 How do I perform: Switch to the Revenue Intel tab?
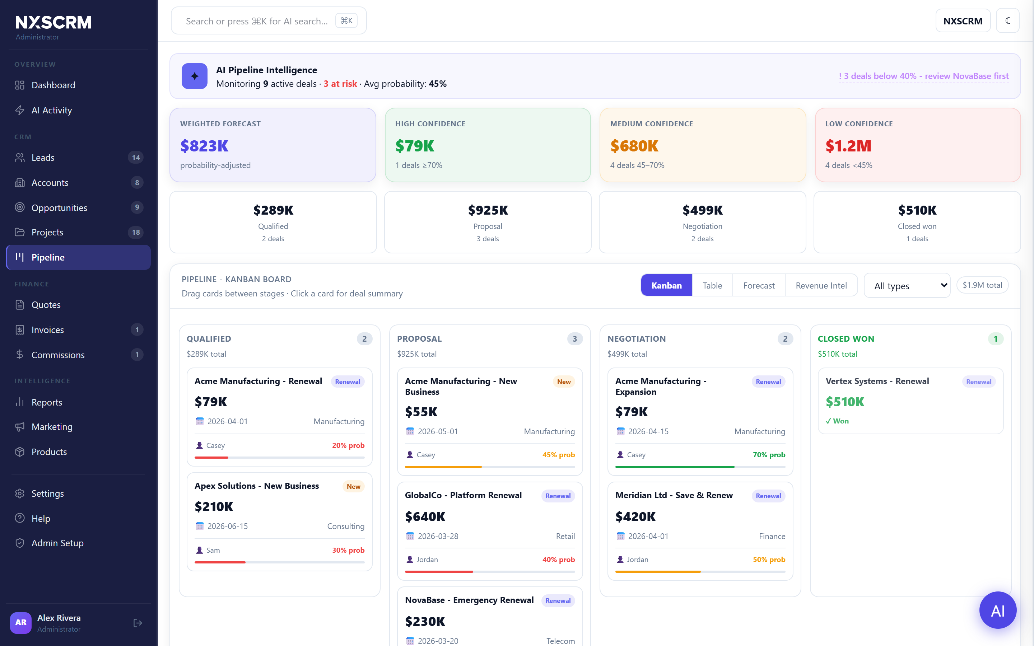[821, 285]
